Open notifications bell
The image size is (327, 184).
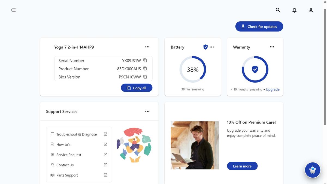pyautogui.click(x=294, y=10)
